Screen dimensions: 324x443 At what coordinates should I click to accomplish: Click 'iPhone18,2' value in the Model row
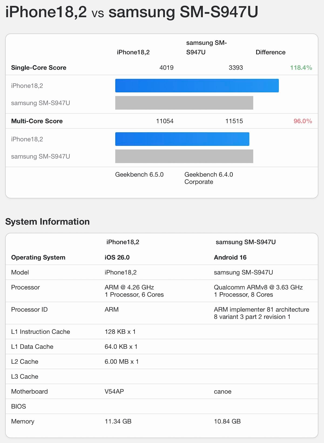click(x=121, y=272)
